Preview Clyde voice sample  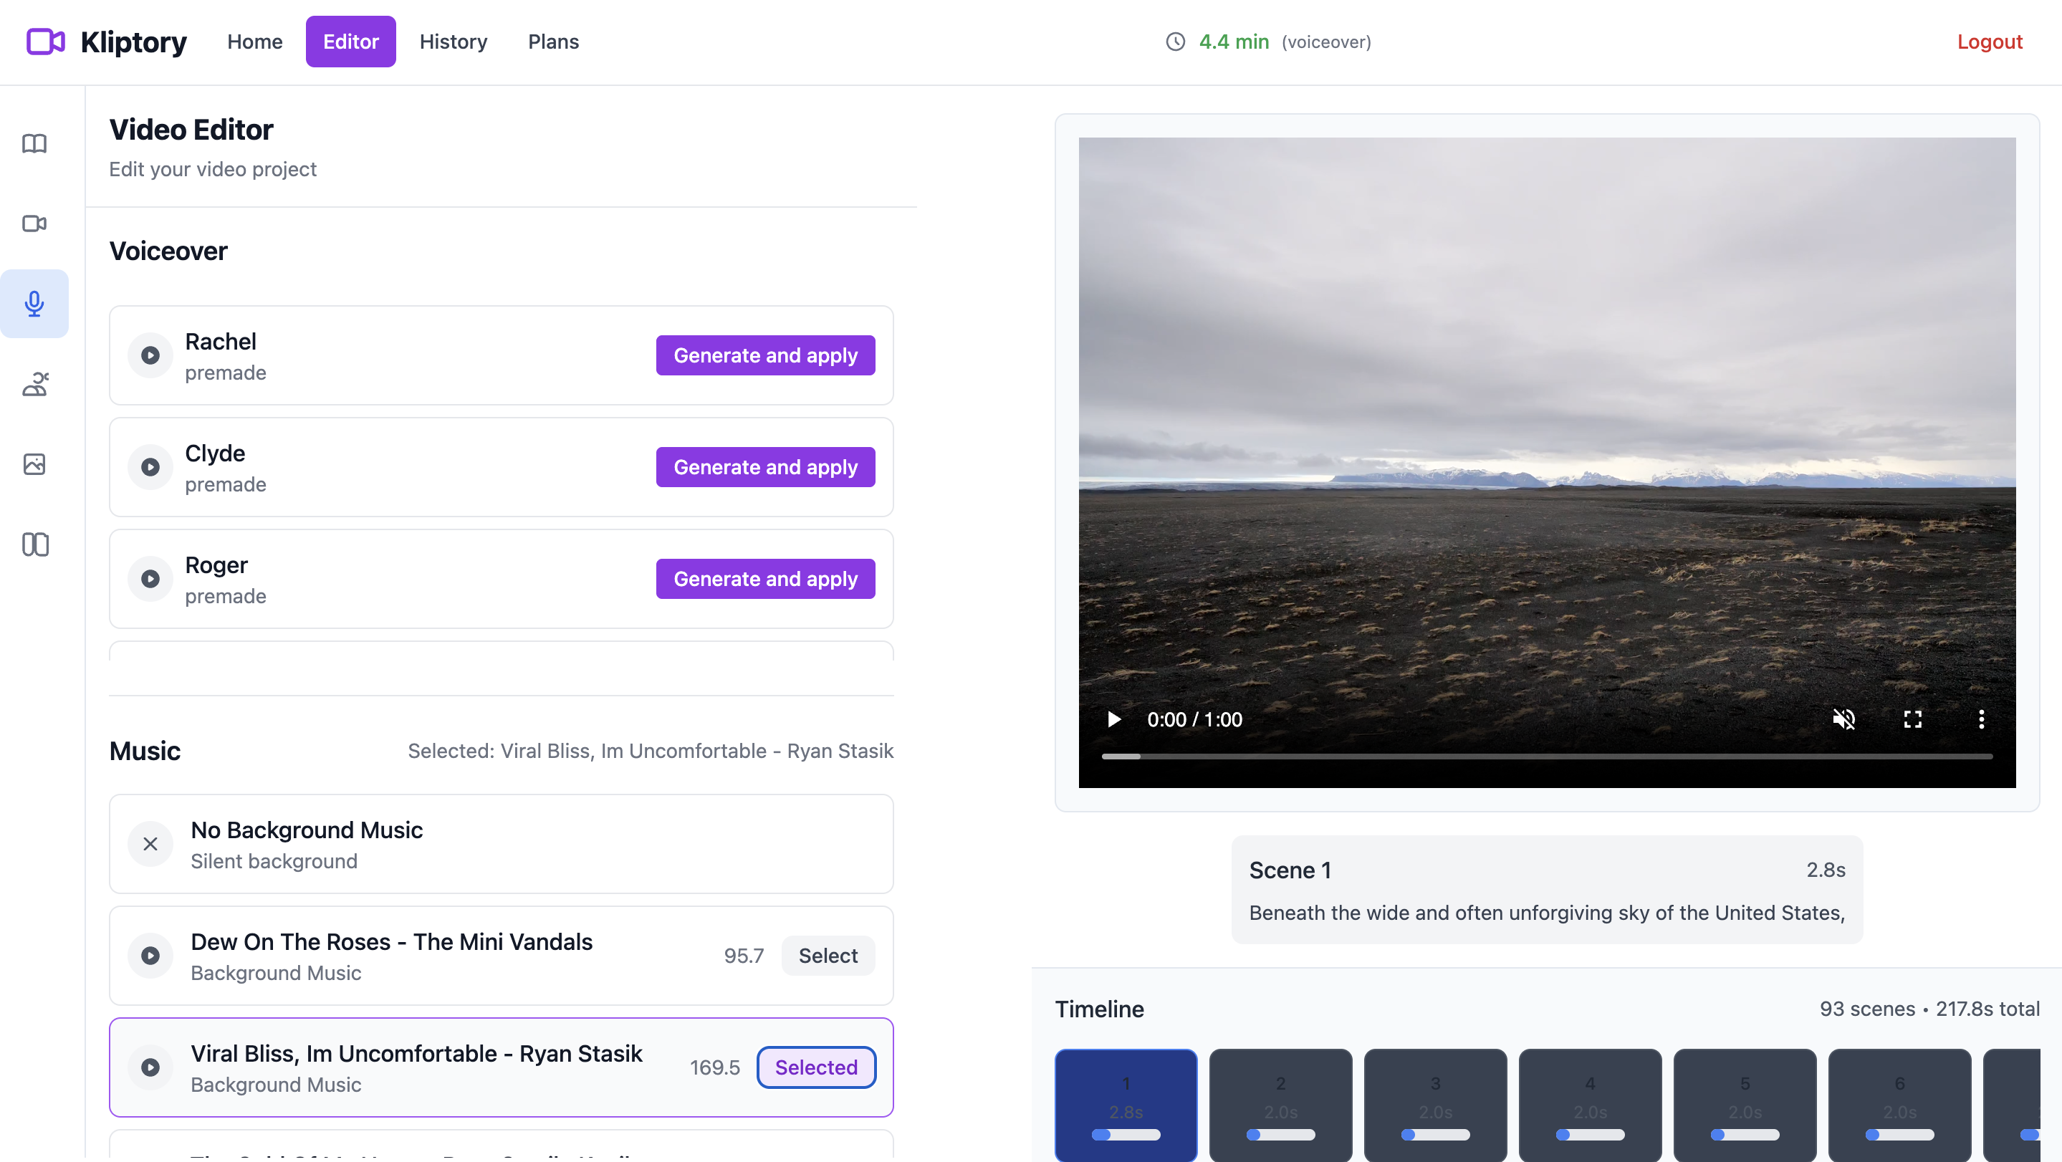(x=150, y=467)
